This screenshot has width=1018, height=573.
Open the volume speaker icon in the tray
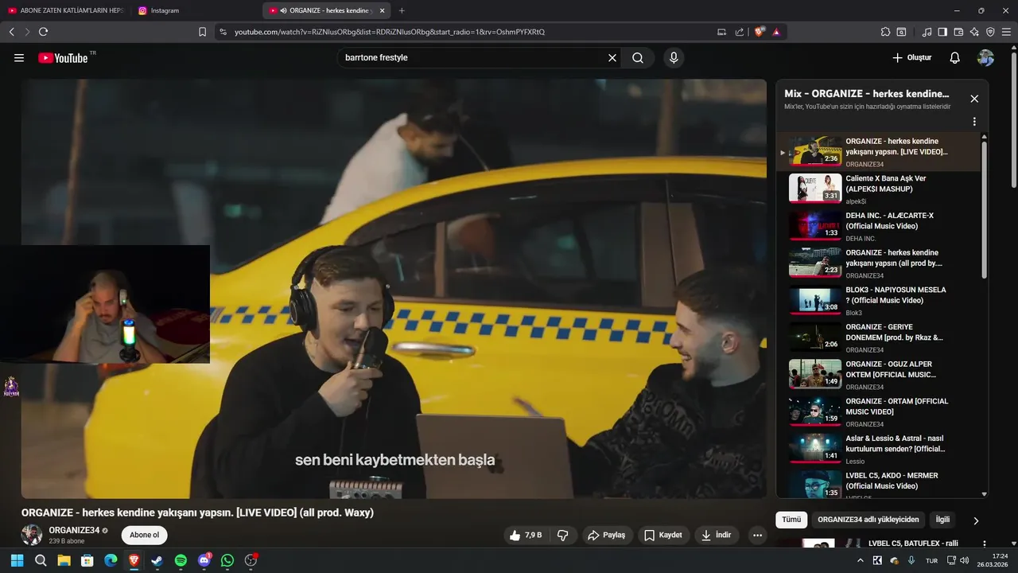965,560
